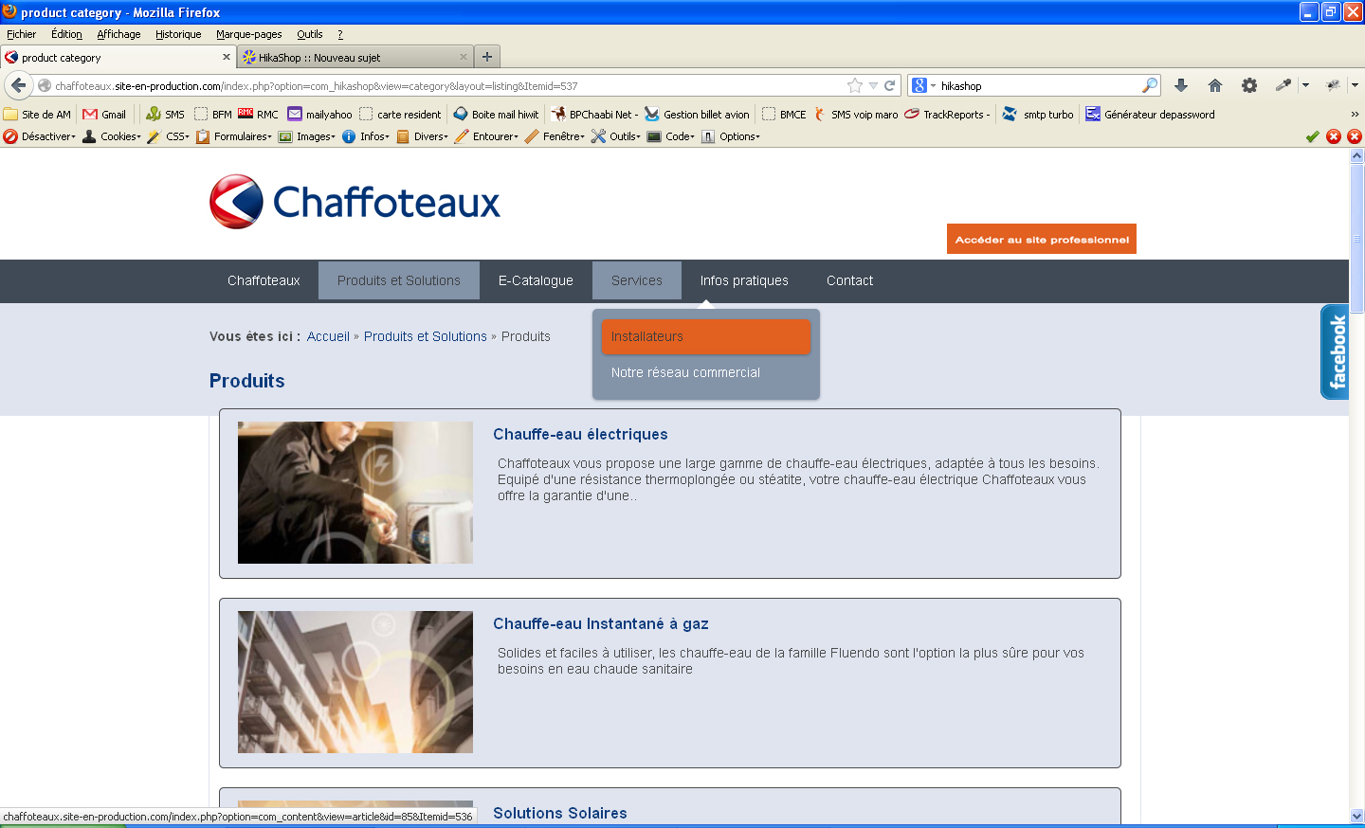
Task: Select Installateurs in Services submenu
Action: coord(706,336)
